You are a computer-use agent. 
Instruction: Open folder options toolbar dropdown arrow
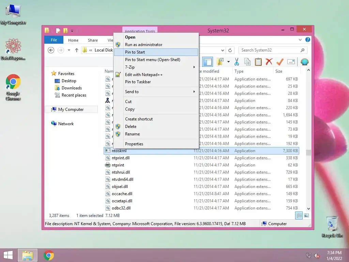click(228, 62)
